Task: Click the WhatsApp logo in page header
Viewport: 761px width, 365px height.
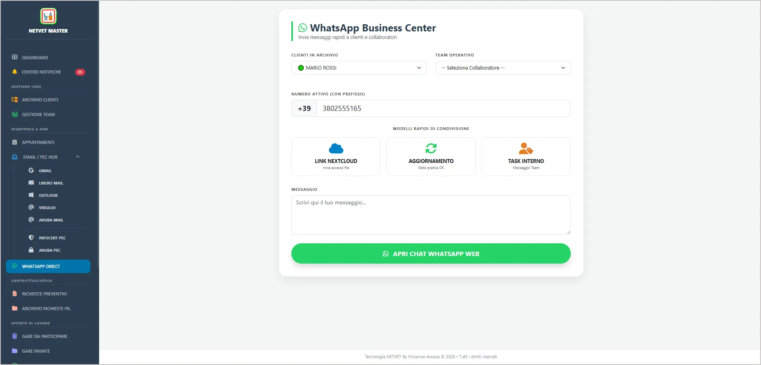Action: 303,27
